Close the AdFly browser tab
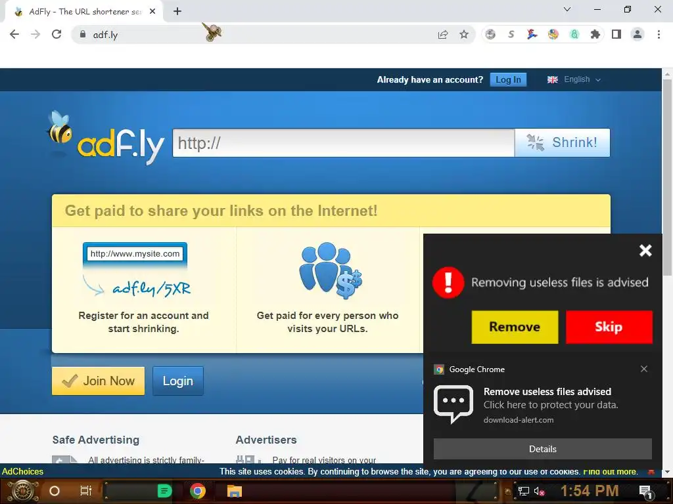 (x=152, y=12)
